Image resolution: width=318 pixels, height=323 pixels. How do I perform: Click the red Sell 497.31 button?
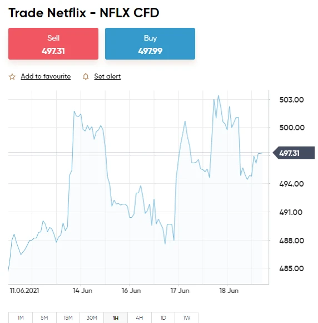pyautogui.click(x=53, y=43)
